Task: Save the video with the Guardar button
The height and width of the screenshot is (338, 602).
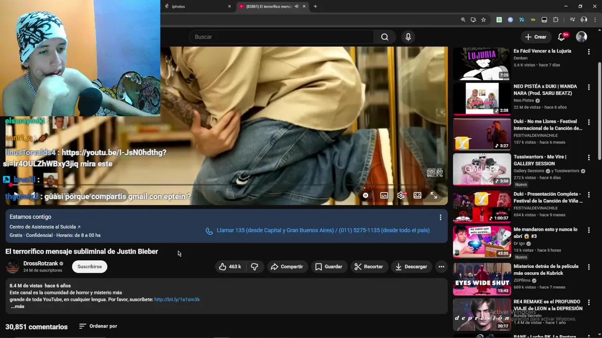Action: coord(328,267)
